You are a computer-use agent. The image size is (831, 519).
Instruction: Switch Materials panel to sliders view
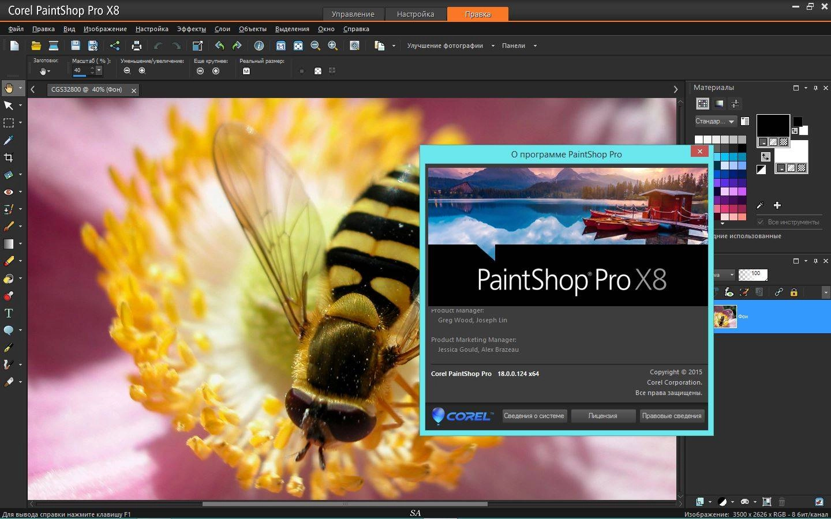[x=735, y=104]
